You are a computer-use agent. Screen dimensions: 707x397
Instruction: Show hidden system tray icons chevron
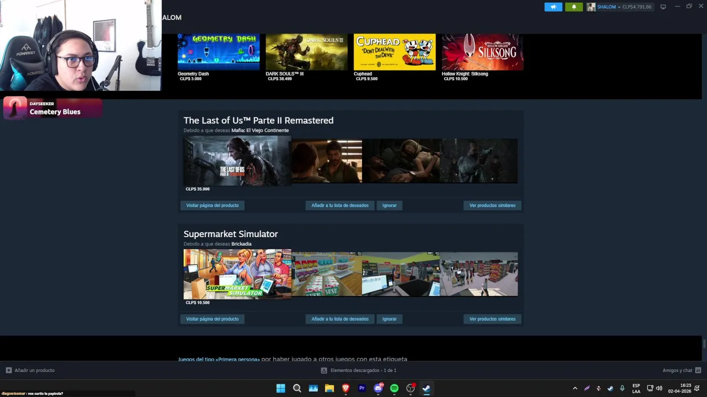coord(575,388)
